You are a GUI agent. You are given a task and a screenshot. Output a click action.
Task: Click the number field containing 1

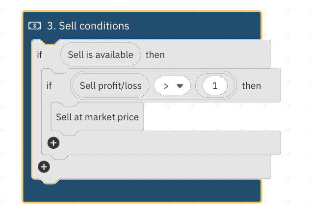coord(214,86)
